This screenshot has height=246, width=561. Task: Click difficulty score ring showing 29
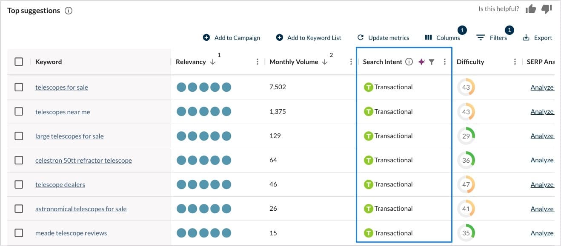pyautogui.click(x=466, y=136)
